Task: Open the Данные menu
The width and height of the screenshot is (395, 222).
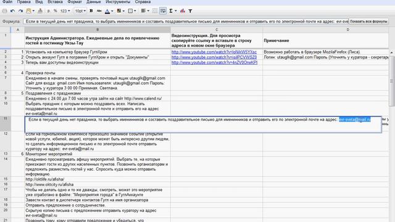Action: [93, 2]
